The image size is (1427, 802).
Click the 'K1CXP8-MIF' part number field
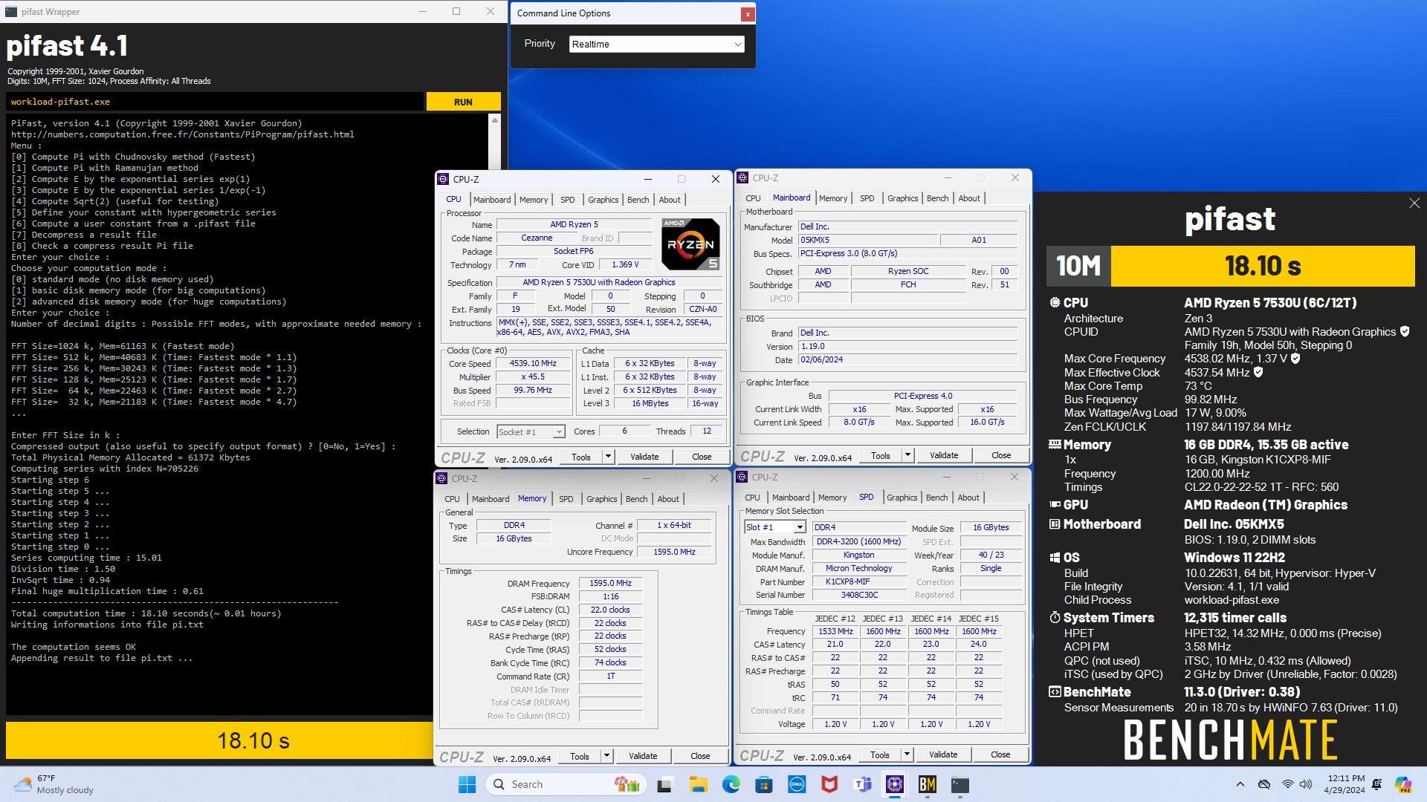858,581
